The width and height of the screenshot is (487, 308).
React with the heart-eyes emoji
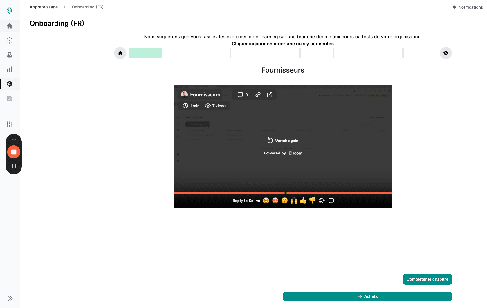click(x=275, y=201)
